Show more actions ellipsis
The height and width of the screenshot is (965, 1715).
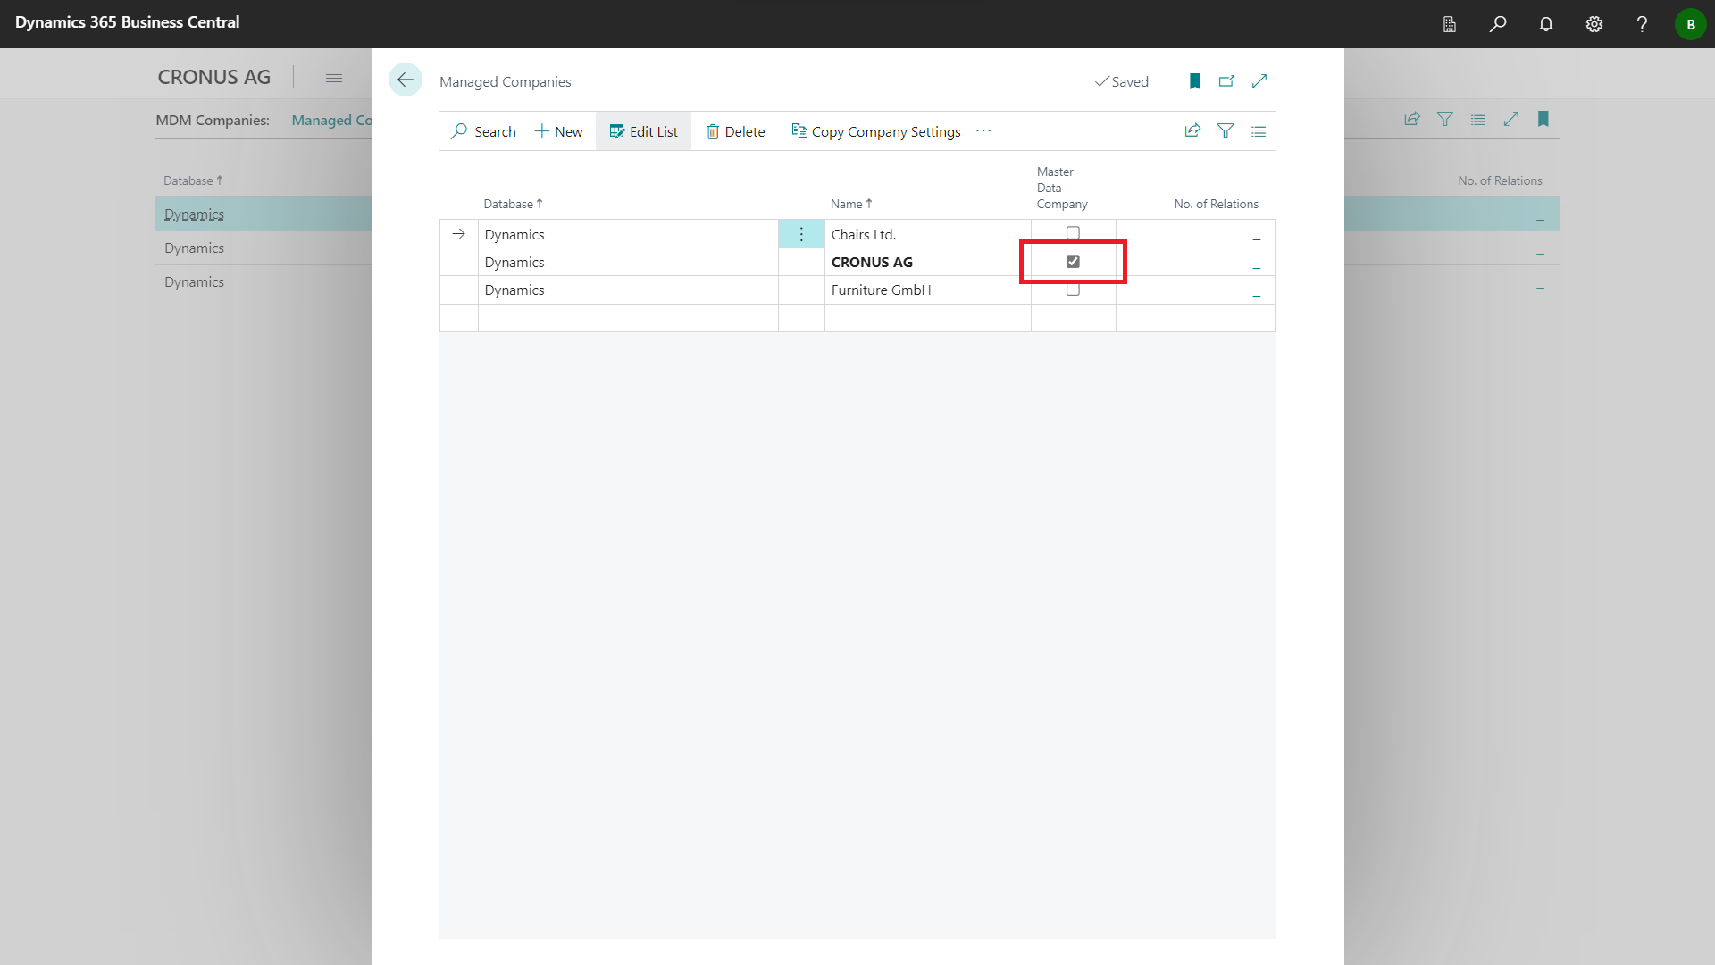pyautogui.click(x=983, y=131)
